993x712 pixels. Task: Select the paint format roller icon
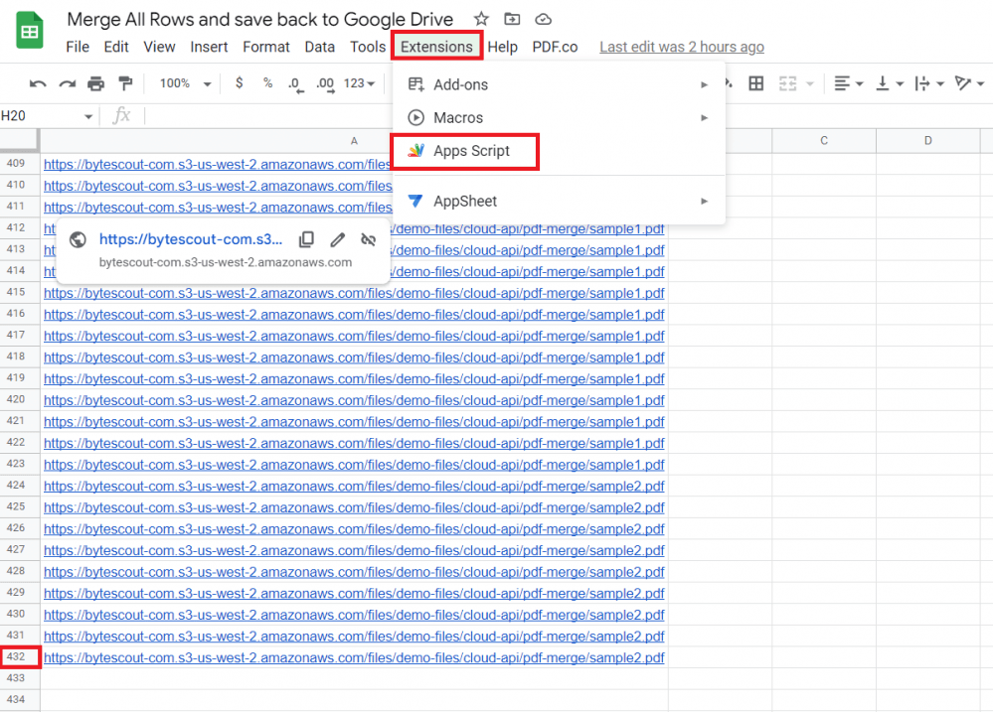[x=125, y=83]
